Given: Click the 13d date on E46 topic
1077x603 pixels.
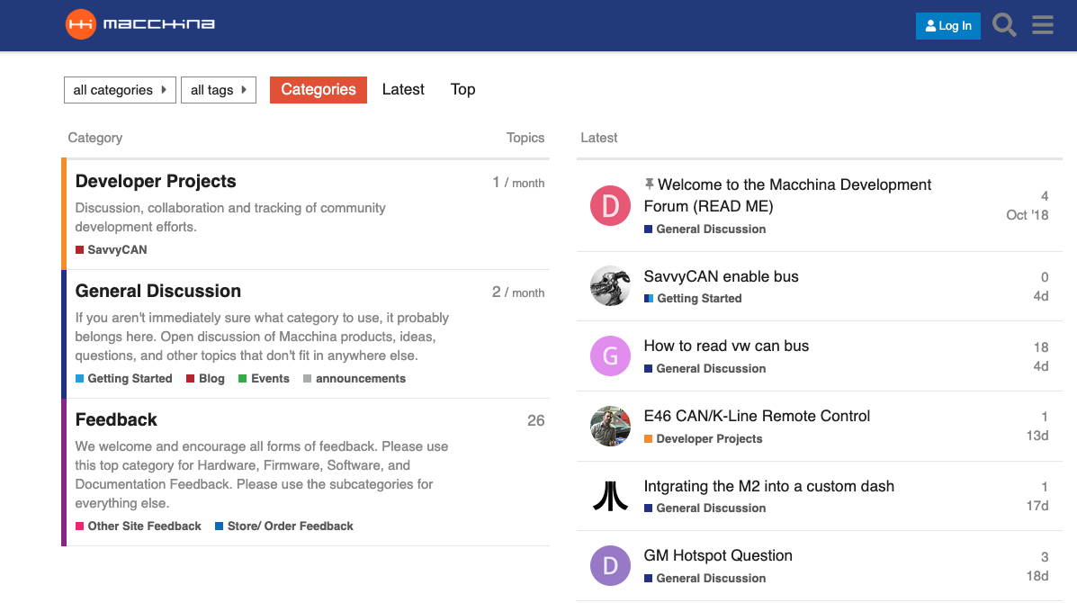Looking at the screenshot, I should (1037, 436).
